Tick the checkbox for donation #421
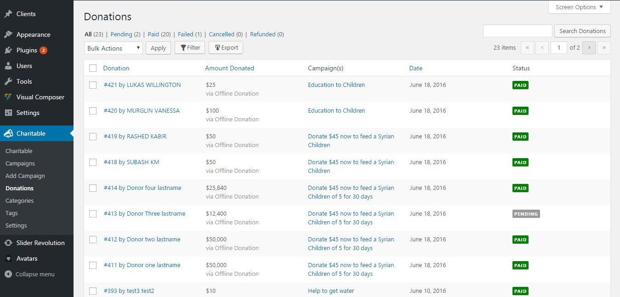The width and height of the screenshot is (620, 297). (x=93, y=85)
